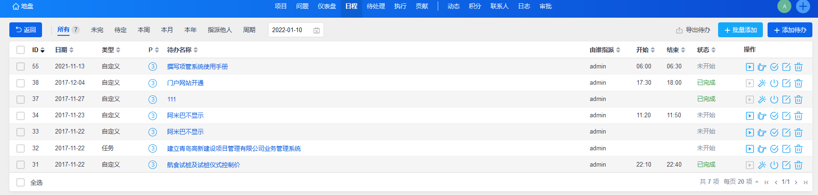Open the 每页 20 项 page size dropdown
The height and width of the screenshot is (195, 818).
pos(740,182)
